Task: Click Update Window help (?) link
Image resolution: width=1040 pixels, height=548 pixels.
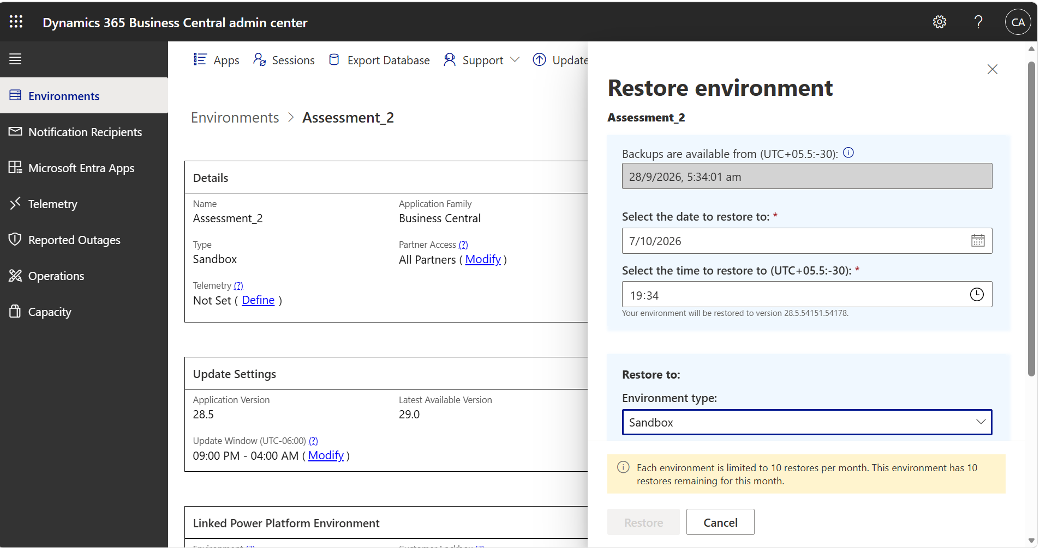Action: (x=313, y=441)
